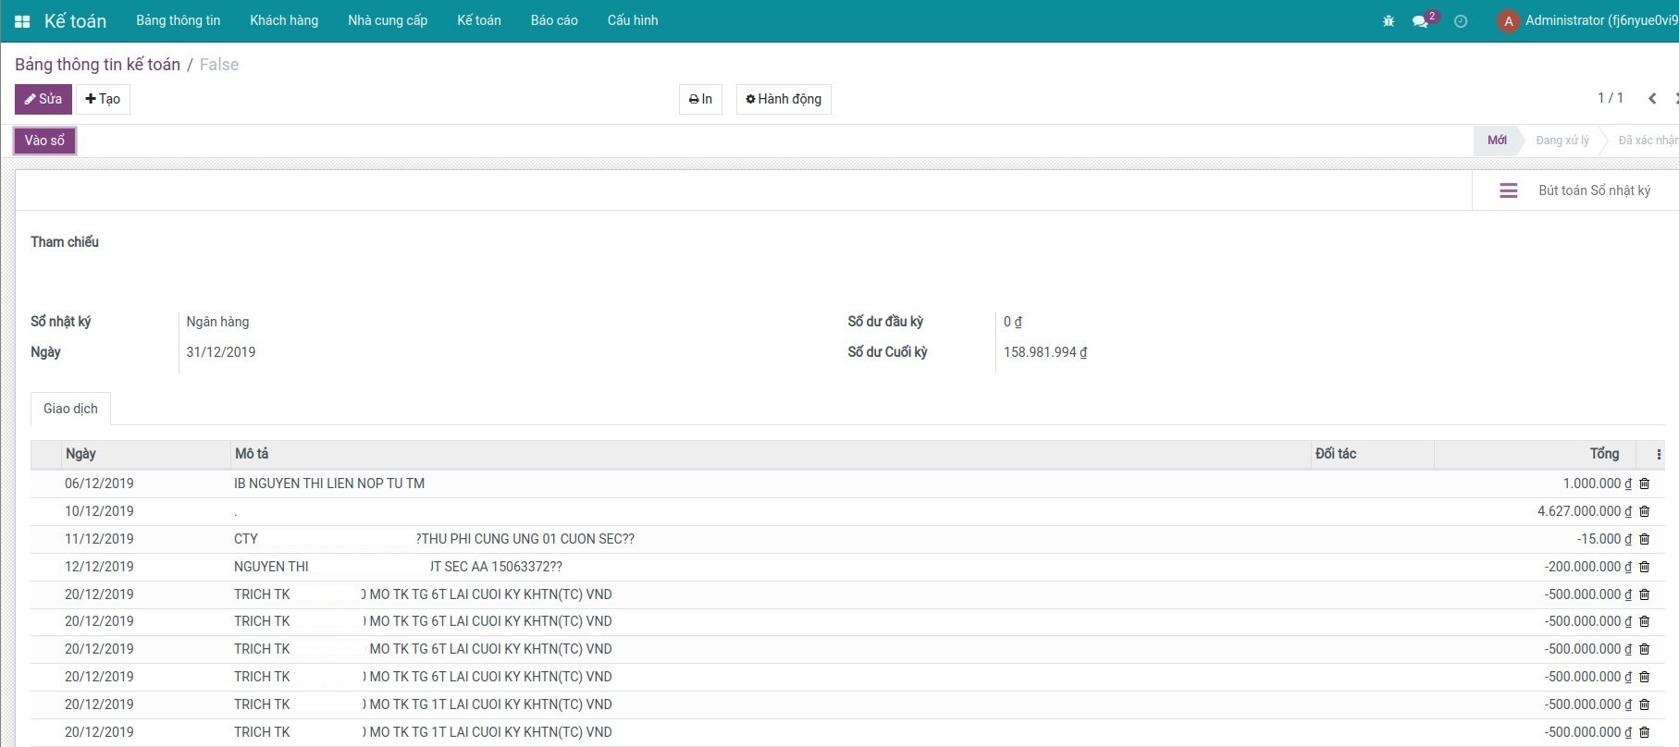Click trash icon for 4.627.000.000 row

(1644, 511)
